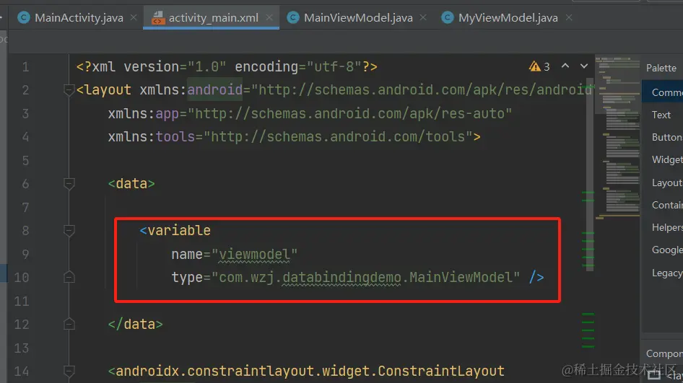Collapse the data tag fold on line 6
This screenshot has height=383, width=683.
click(69, 184)
